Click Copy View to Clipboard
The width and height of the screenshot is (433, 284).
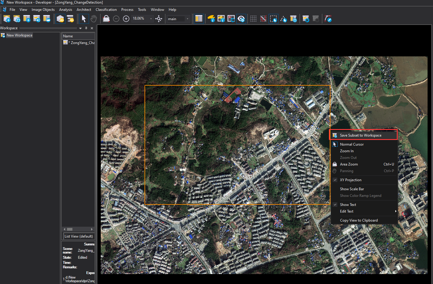pyautogui.click(x=359, y=220)
